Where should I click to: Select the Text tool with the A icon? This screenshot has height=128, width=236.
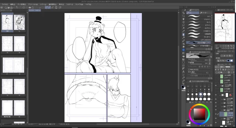(183, 72)
